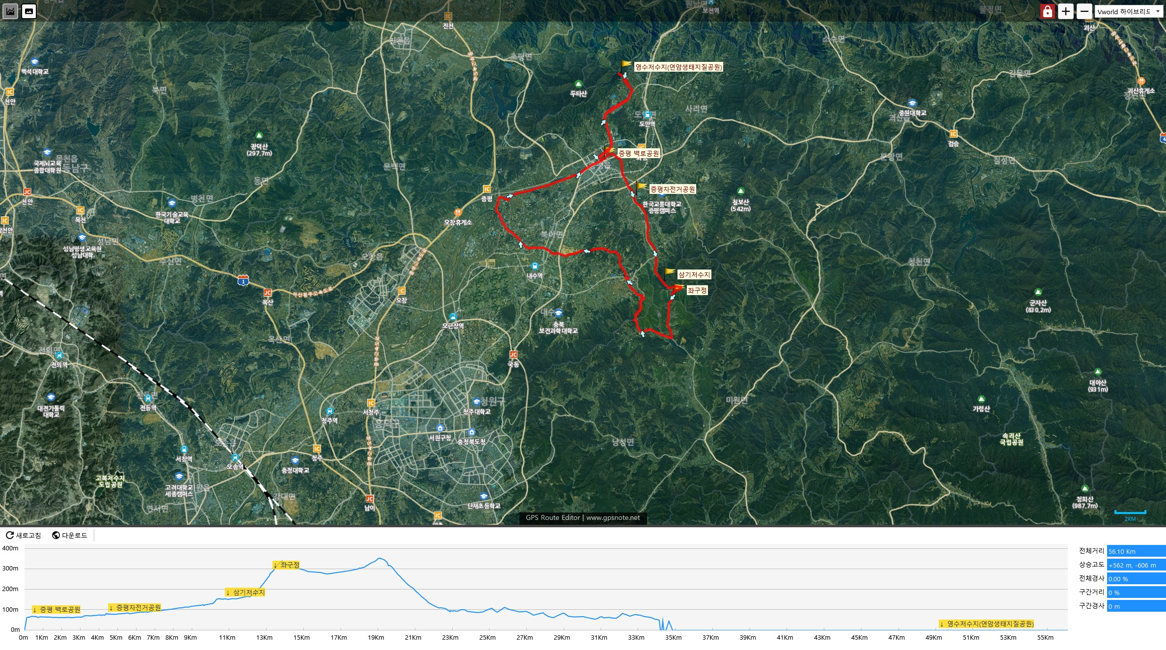1166x650 pixels.
Task: Click the 영수저수지 waypoint flag on the map
Action: tap(626, 65)
